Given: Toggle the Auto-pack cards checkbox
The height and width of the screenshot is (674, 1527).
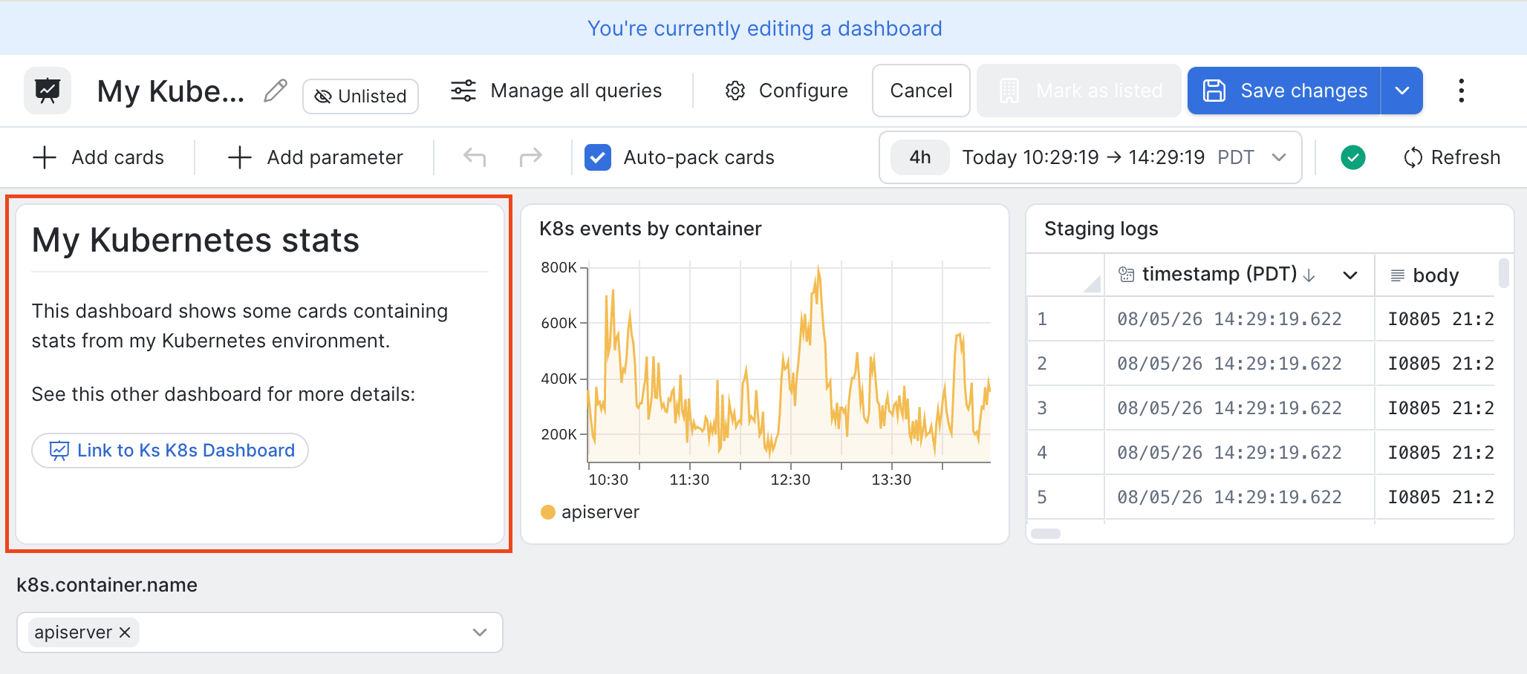Looking at the screenshot, I should [x=598, y=157].
